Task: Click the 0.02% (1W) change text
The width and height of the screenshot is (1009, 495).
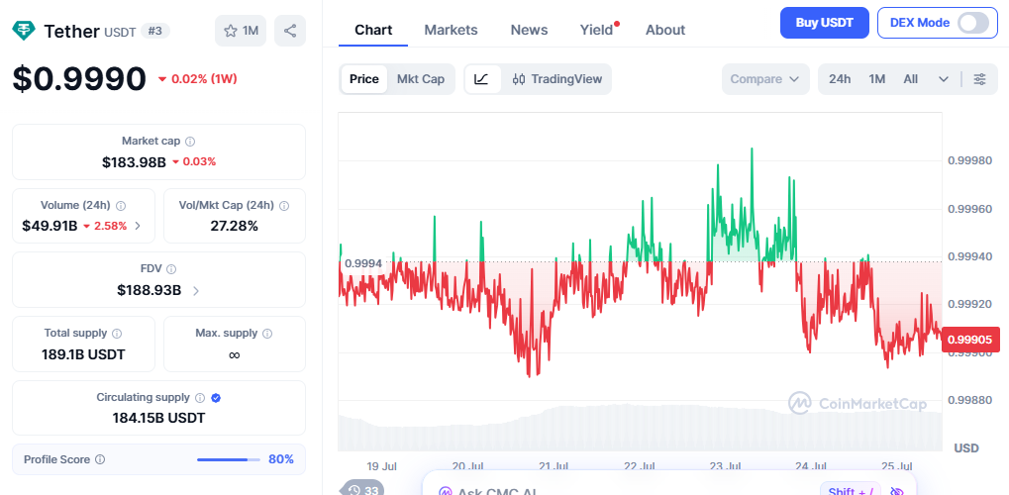Action: pos(198,79)
